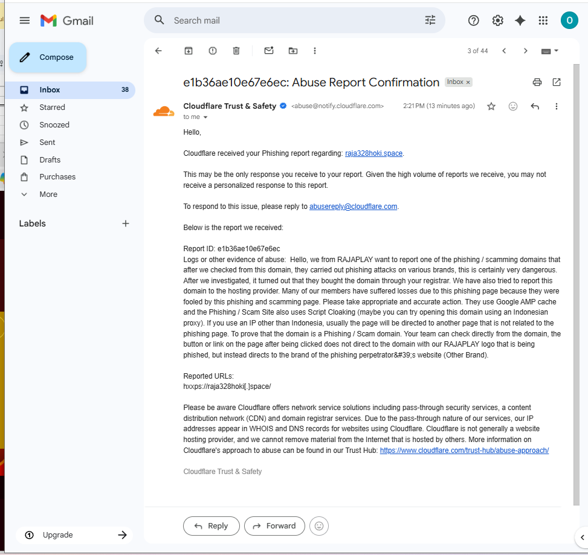Remove the Inbox label from conversation
This screenshot has height=555, width=588.
pos(468,82)
